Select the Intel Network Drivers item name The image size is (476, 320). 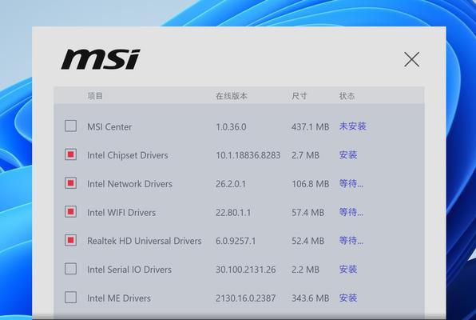point(129,184)
